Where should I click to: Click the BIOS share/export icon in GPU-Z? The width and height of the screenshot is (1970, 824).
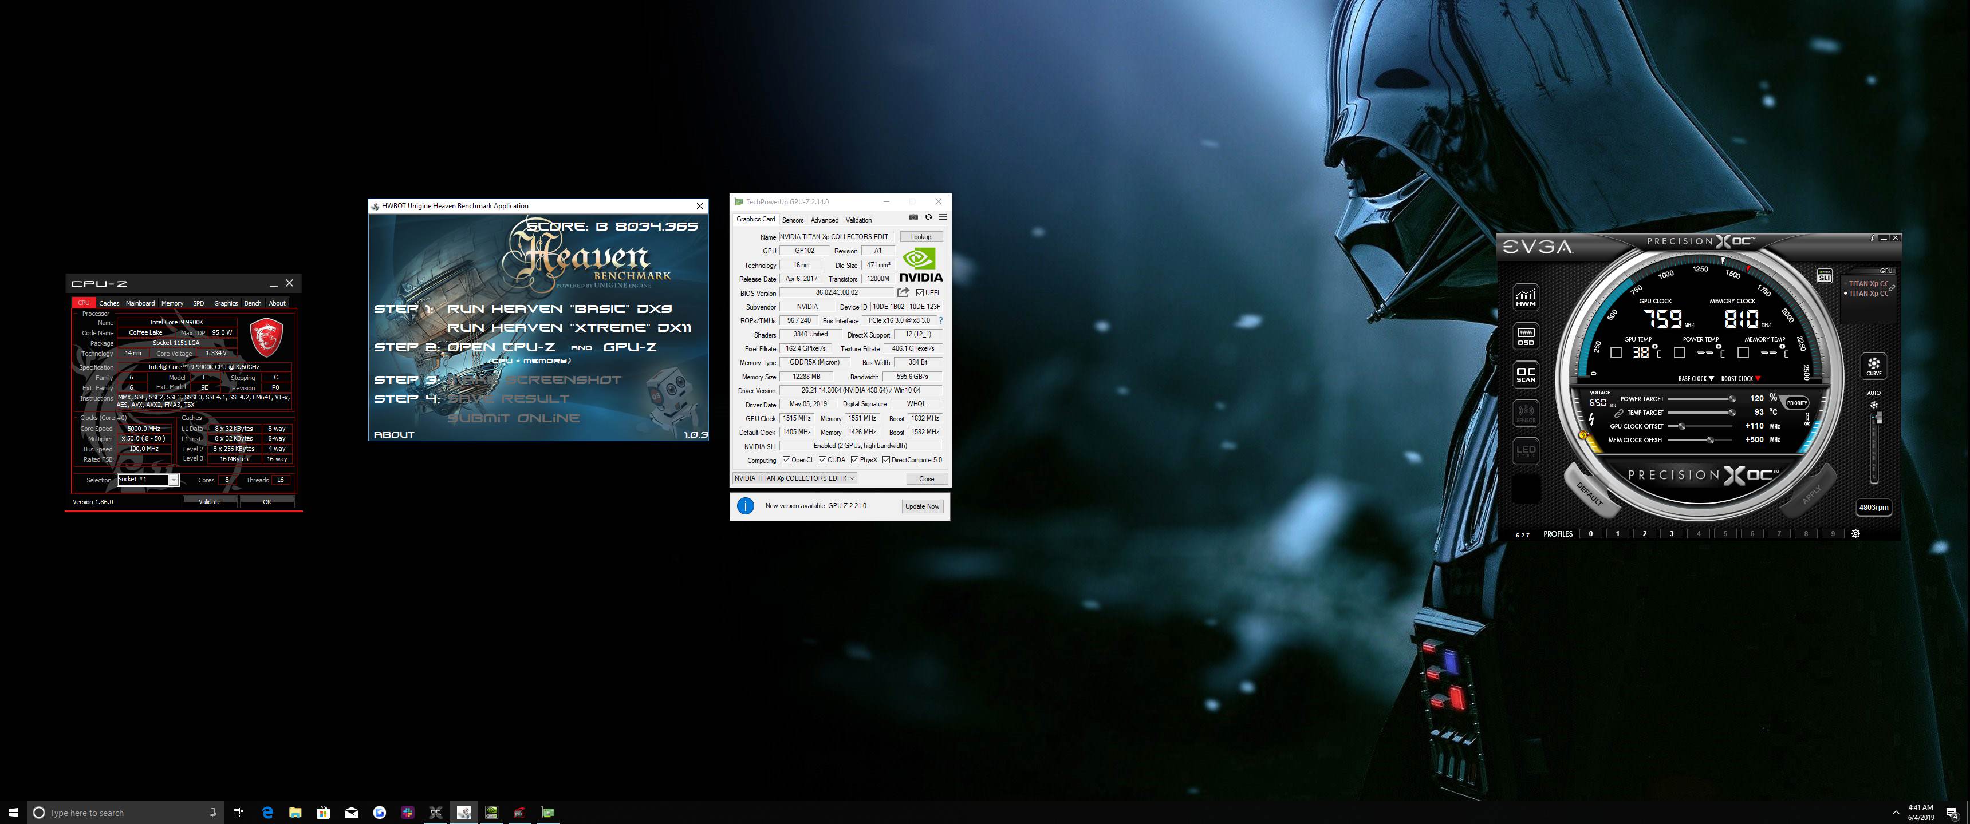pyautogui.click(x=903, y=293)
